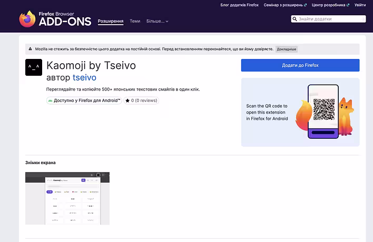Click the warning triangle icon
Screen dimensions: 373x242
click(x=30, y=49)
